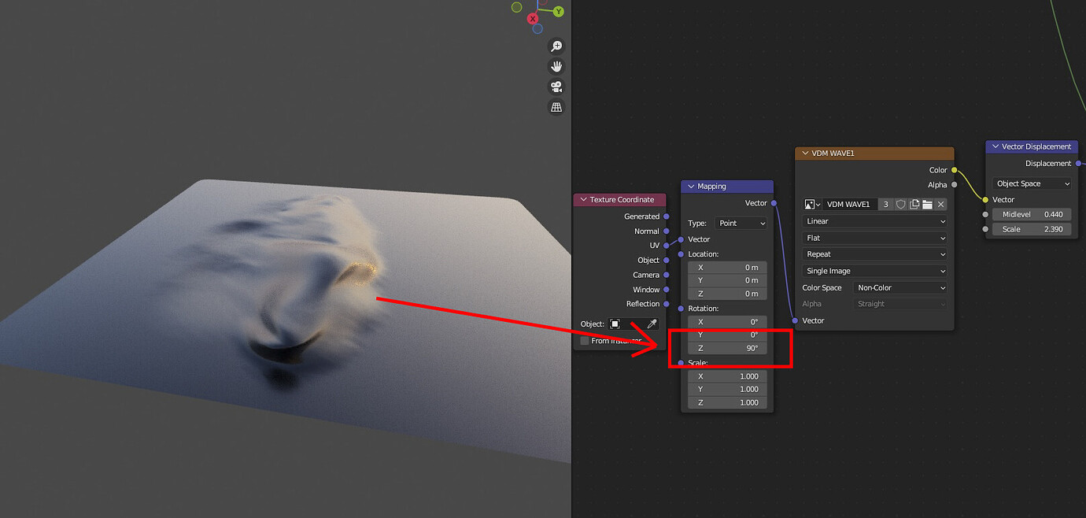Click the green Y axis gizmo handle
Image resolution: width=1086 pixels, height=518 pixels.
558,12
